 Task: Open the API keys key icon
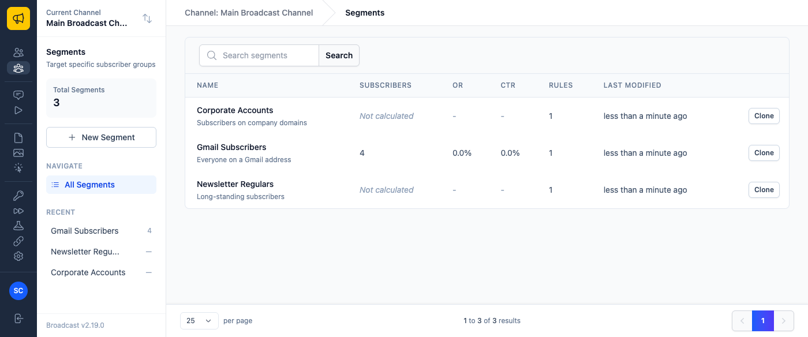pyautogui.click(x=18, y=195)
